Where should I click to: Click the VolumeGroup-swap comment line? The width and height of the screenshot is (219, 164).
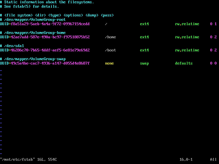33,59
